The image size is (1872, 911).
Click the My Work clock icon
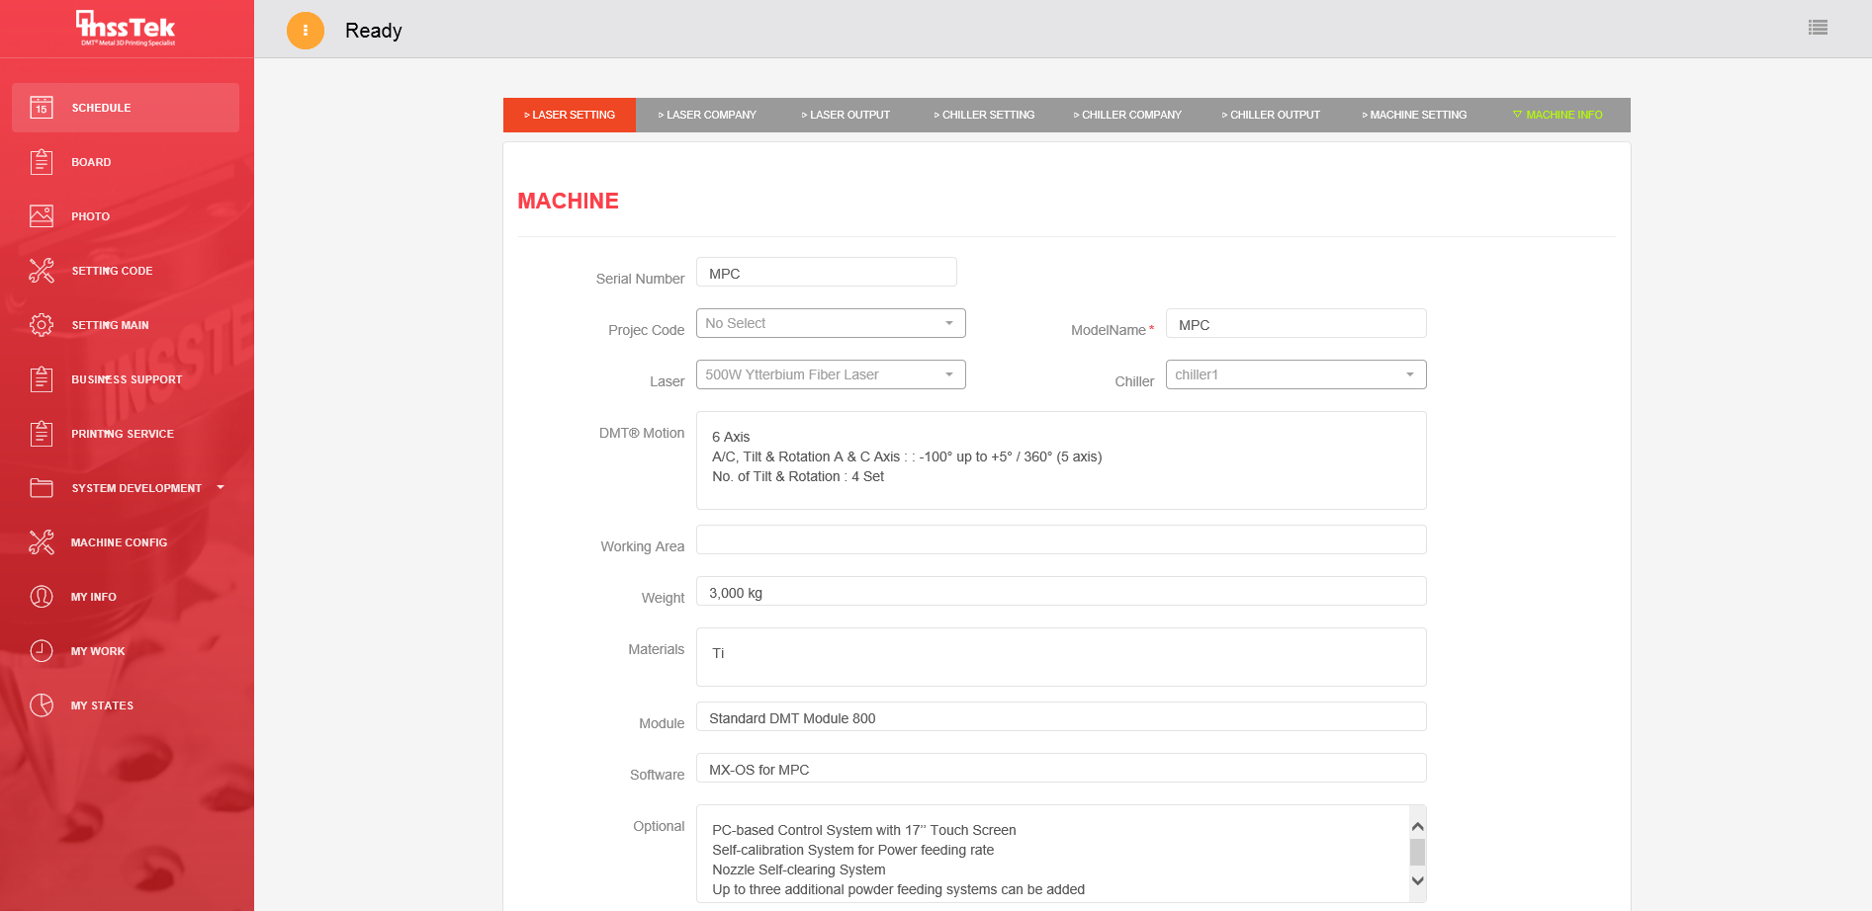42,651
